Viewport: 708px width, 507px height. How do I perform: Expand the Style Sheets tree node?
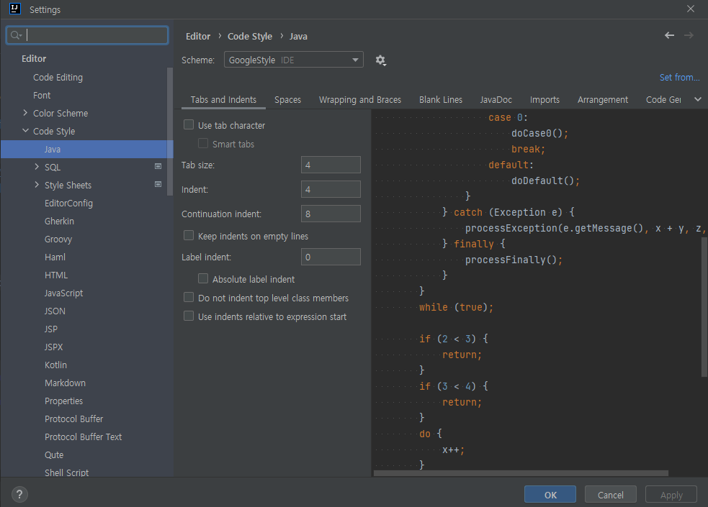pyautogui.click(x=37, y=185)
